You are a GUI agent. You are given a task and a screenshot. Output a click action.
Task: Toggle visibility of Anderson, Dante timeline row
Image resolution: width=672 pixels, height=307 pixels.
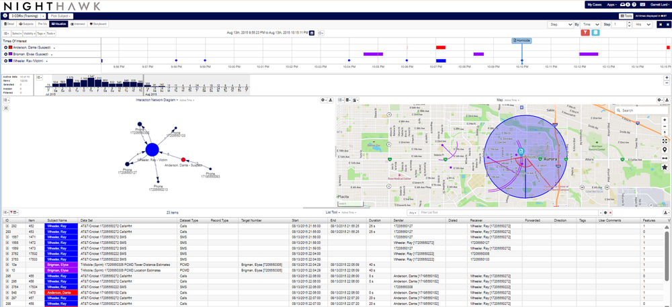click(5, 48)
